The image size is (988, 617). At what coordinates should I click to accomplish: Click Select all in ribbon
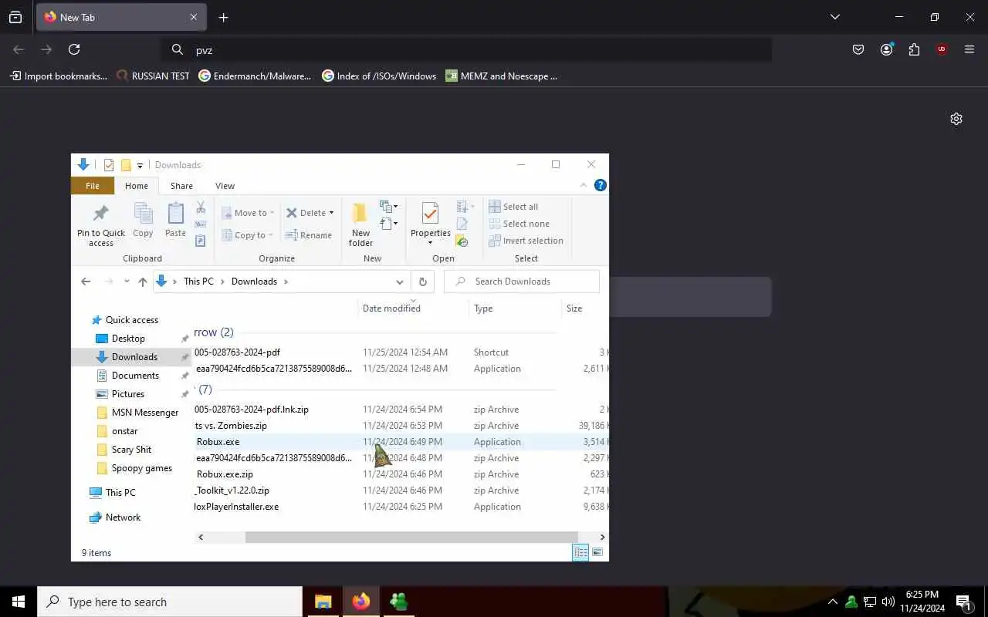(x=513, y=207)
